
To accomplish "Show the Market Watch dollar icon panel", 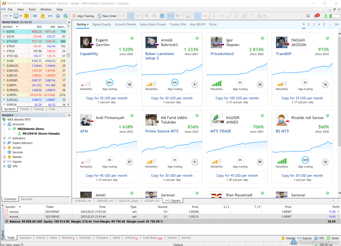I will point(26,16).
